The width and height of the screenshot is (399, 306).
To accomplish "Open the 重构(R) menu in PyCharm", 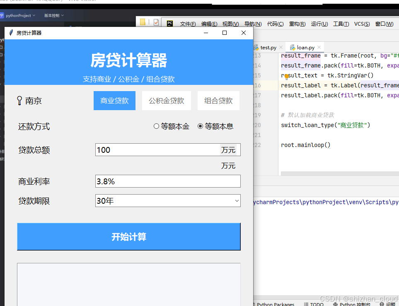I will pyautogui.click(x=297, y=24).
